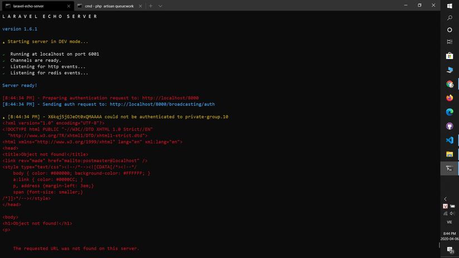Click the "Server ready!" line
This screenshot has height=258, width=459.
click(x=19, y=86)
